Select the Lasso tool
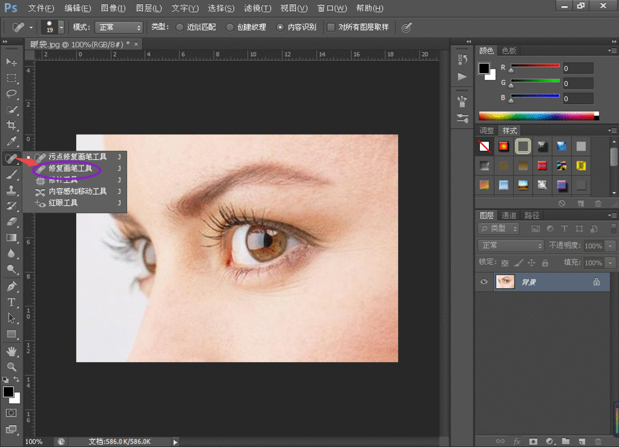This screenshot has height=447, width=619. coord(11,94)
